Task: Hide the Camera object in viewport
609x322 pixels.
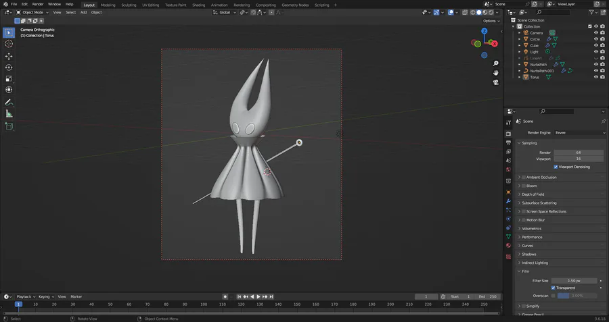Action: click(595, 33)
